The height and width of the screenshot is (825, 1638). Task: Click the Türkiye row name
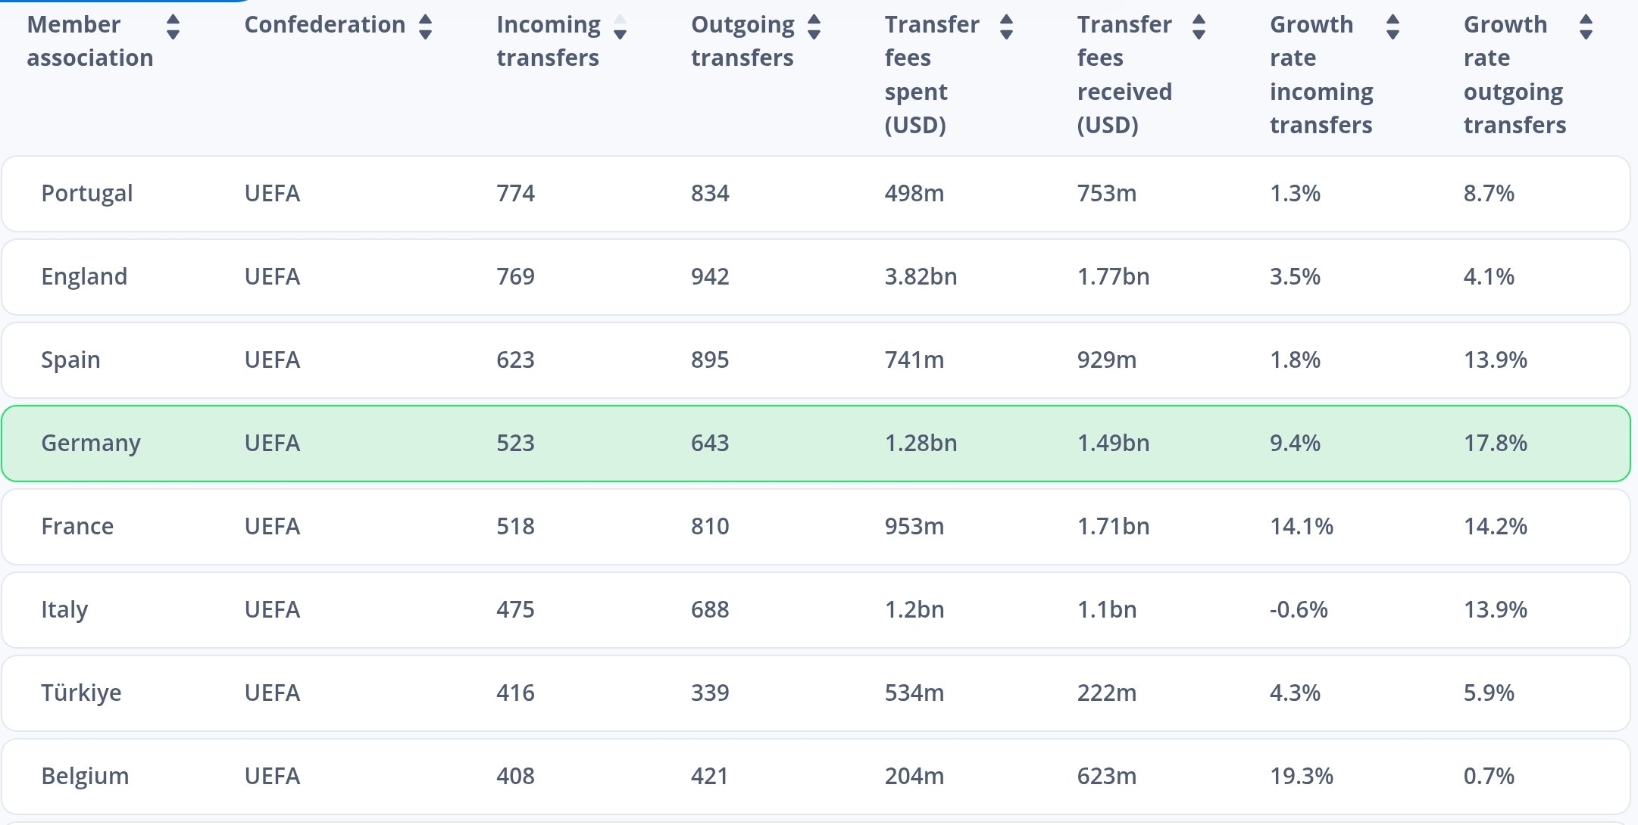click(81, 693)
